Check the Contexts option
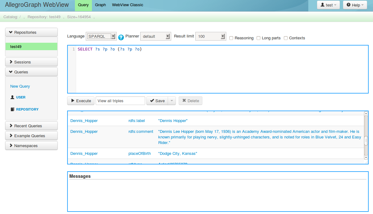Viewport: 373px width, 214px height. tap(286, 38)
